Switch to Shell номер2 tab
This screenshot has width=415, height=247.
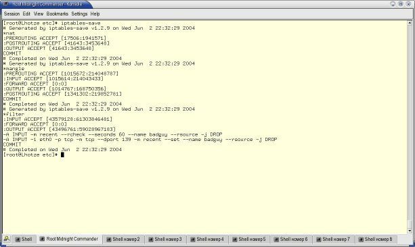tap(123, 240)
